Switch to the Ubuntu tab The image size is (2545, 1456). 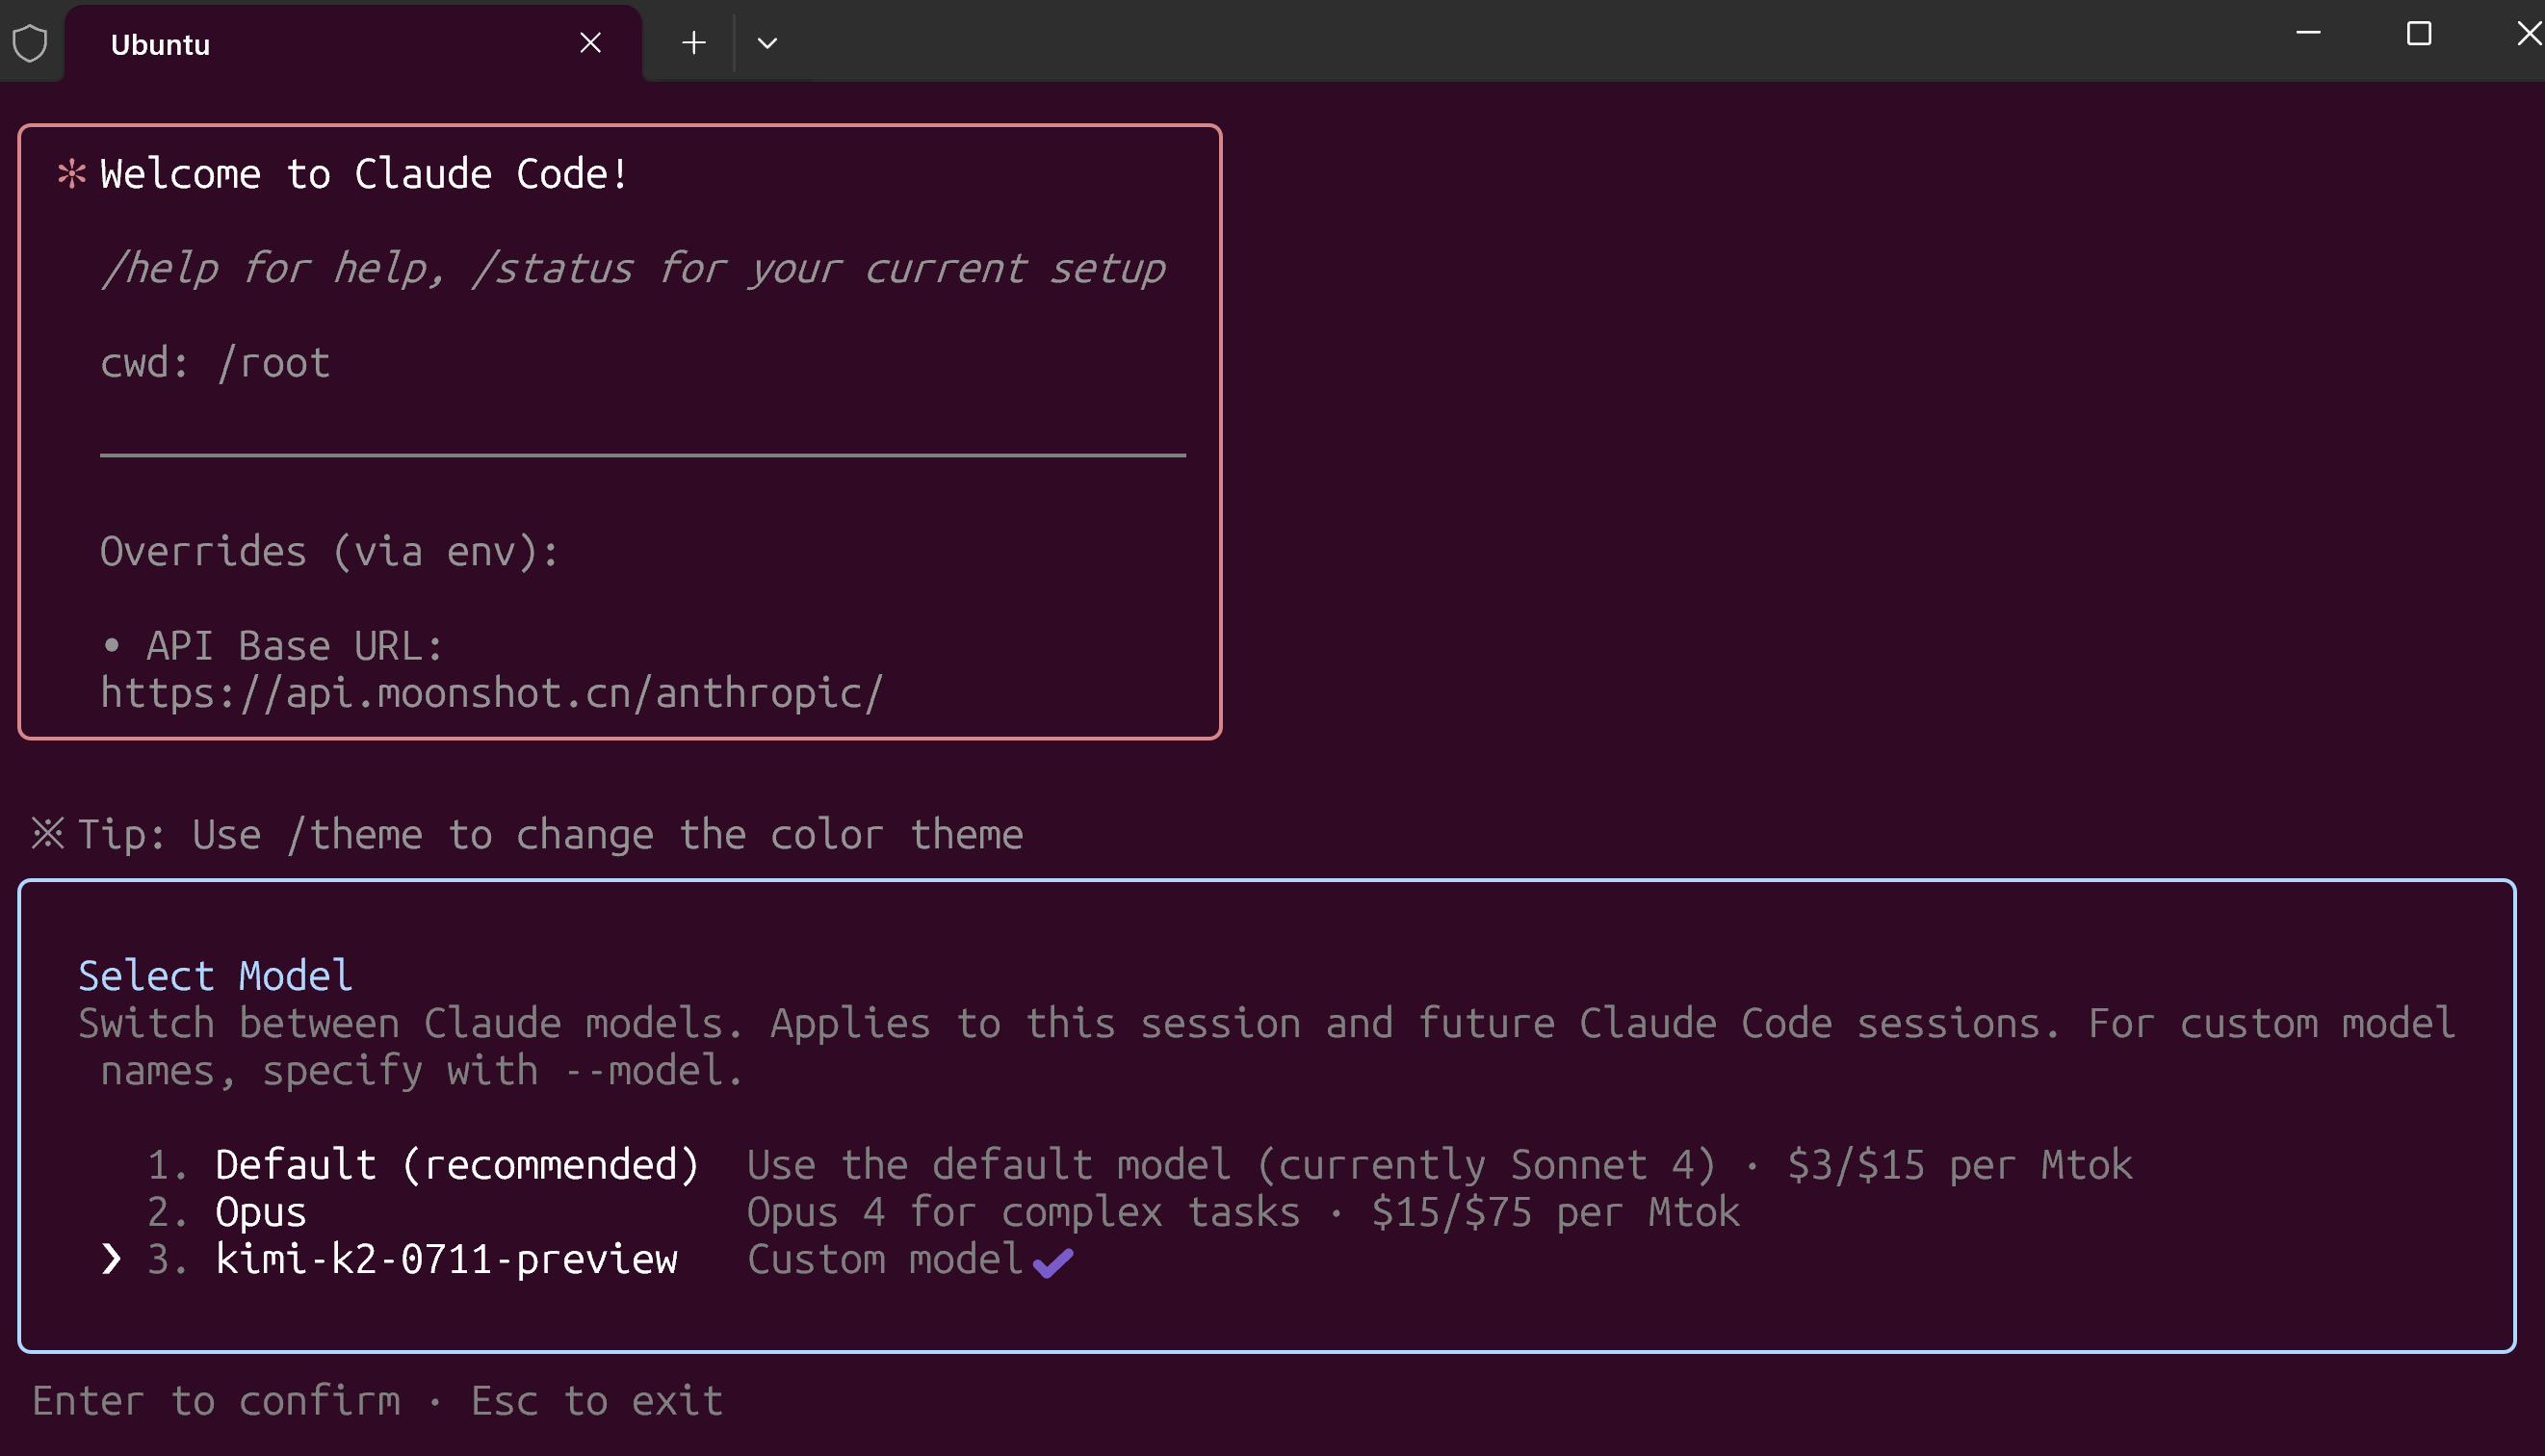tap(353, 44)
